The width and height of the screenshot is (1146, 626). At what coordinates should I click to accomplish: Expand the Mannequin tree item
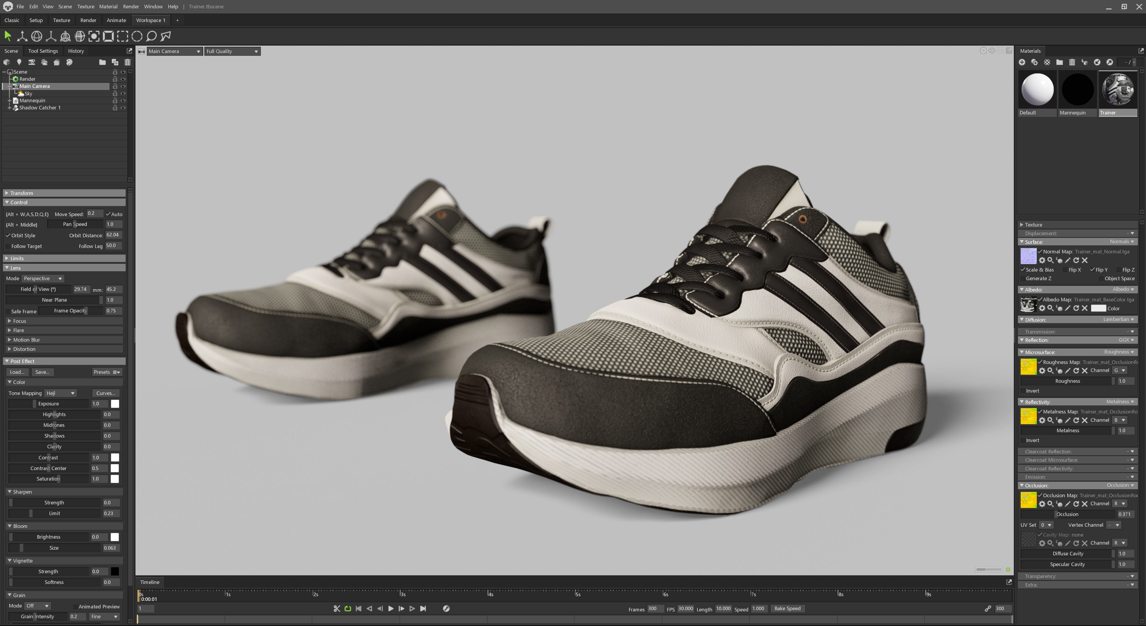10,100
